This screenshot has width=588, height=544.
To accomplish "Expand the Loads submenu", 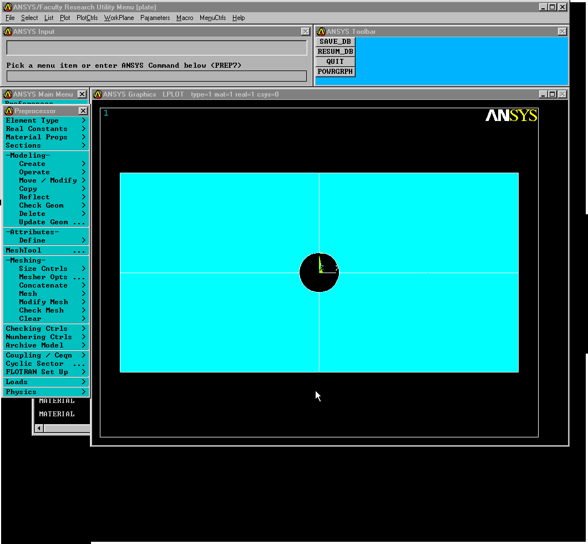I will pos(45,382).
